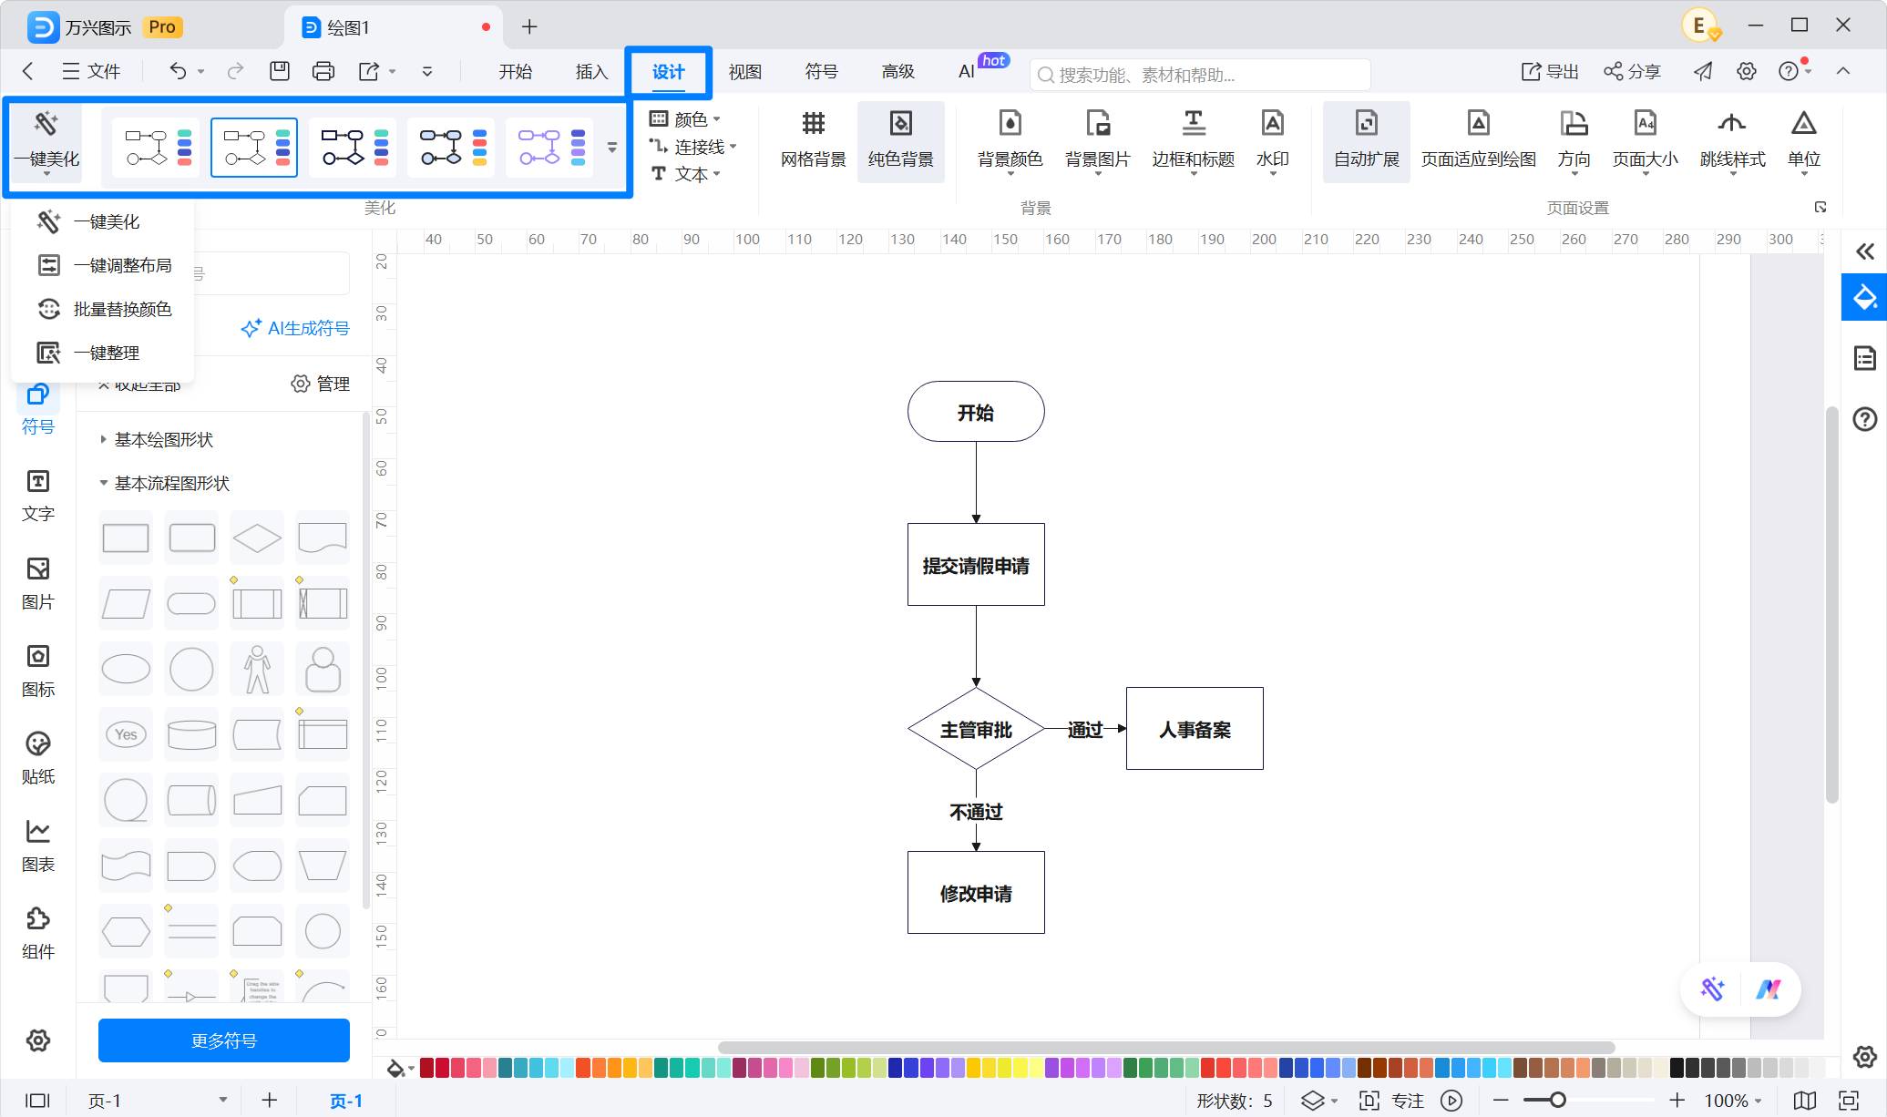Expand the theme style gallery more arrow

(612, 148)
